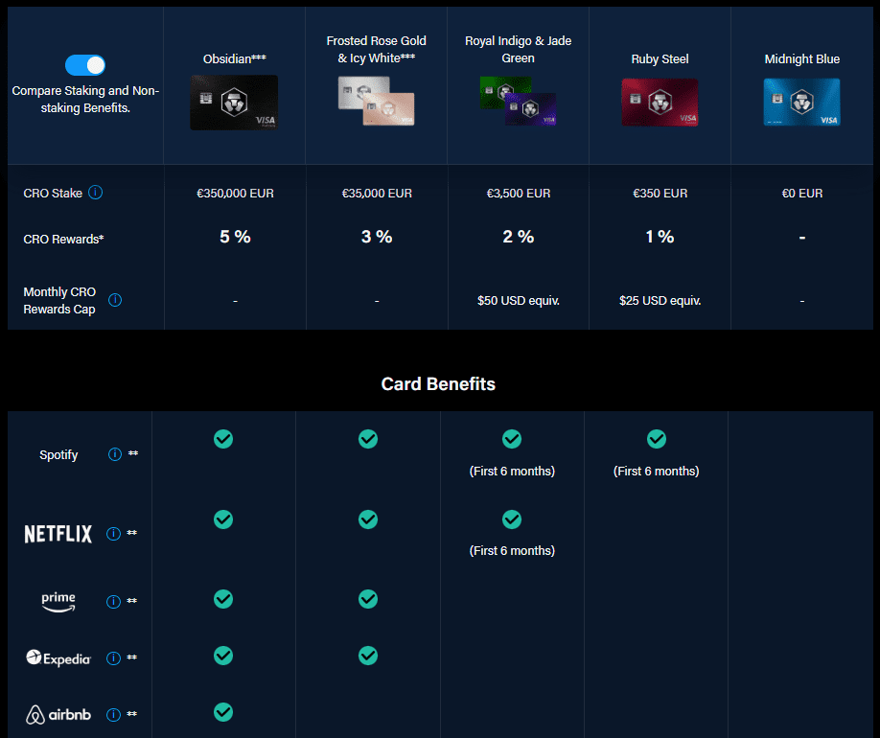The width and height of the screenshot is (880, 738).
Task: Click the Spotify checkmark for Royal Indigo
Action: (512, 439)
